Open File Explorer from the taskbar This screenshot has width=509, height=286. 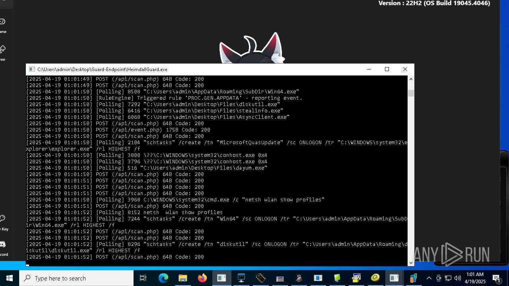[183, 278]
